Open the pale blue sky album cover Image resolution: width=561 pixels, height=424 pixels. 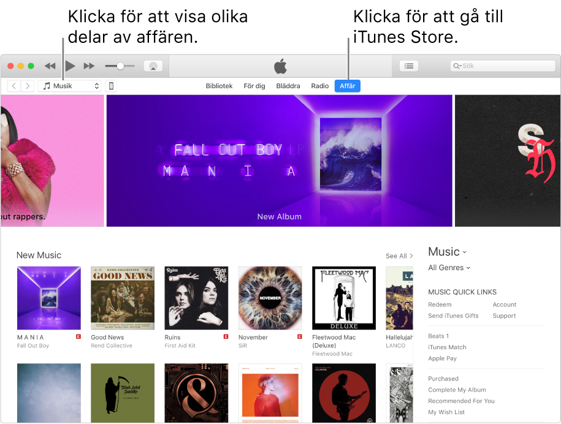pos(49,393)
